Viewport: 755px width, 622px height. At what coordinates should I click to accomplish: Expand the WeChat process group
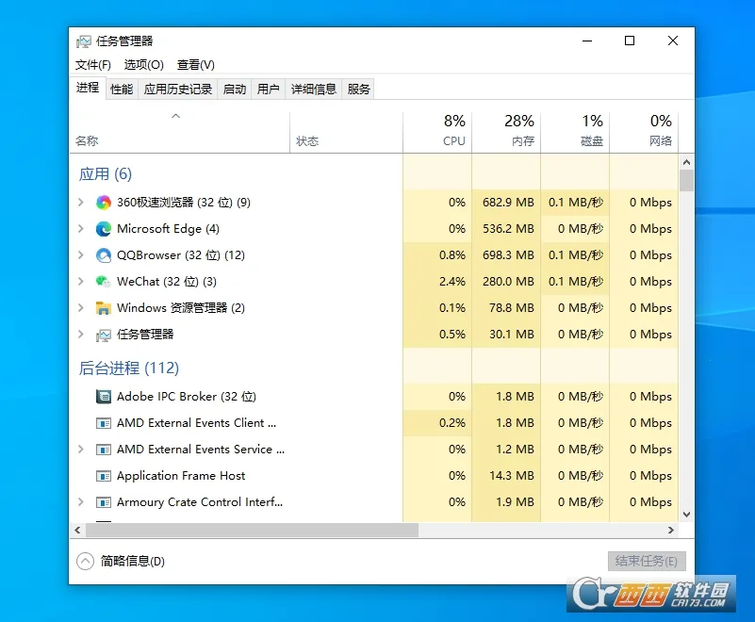(x=81, y=282)
